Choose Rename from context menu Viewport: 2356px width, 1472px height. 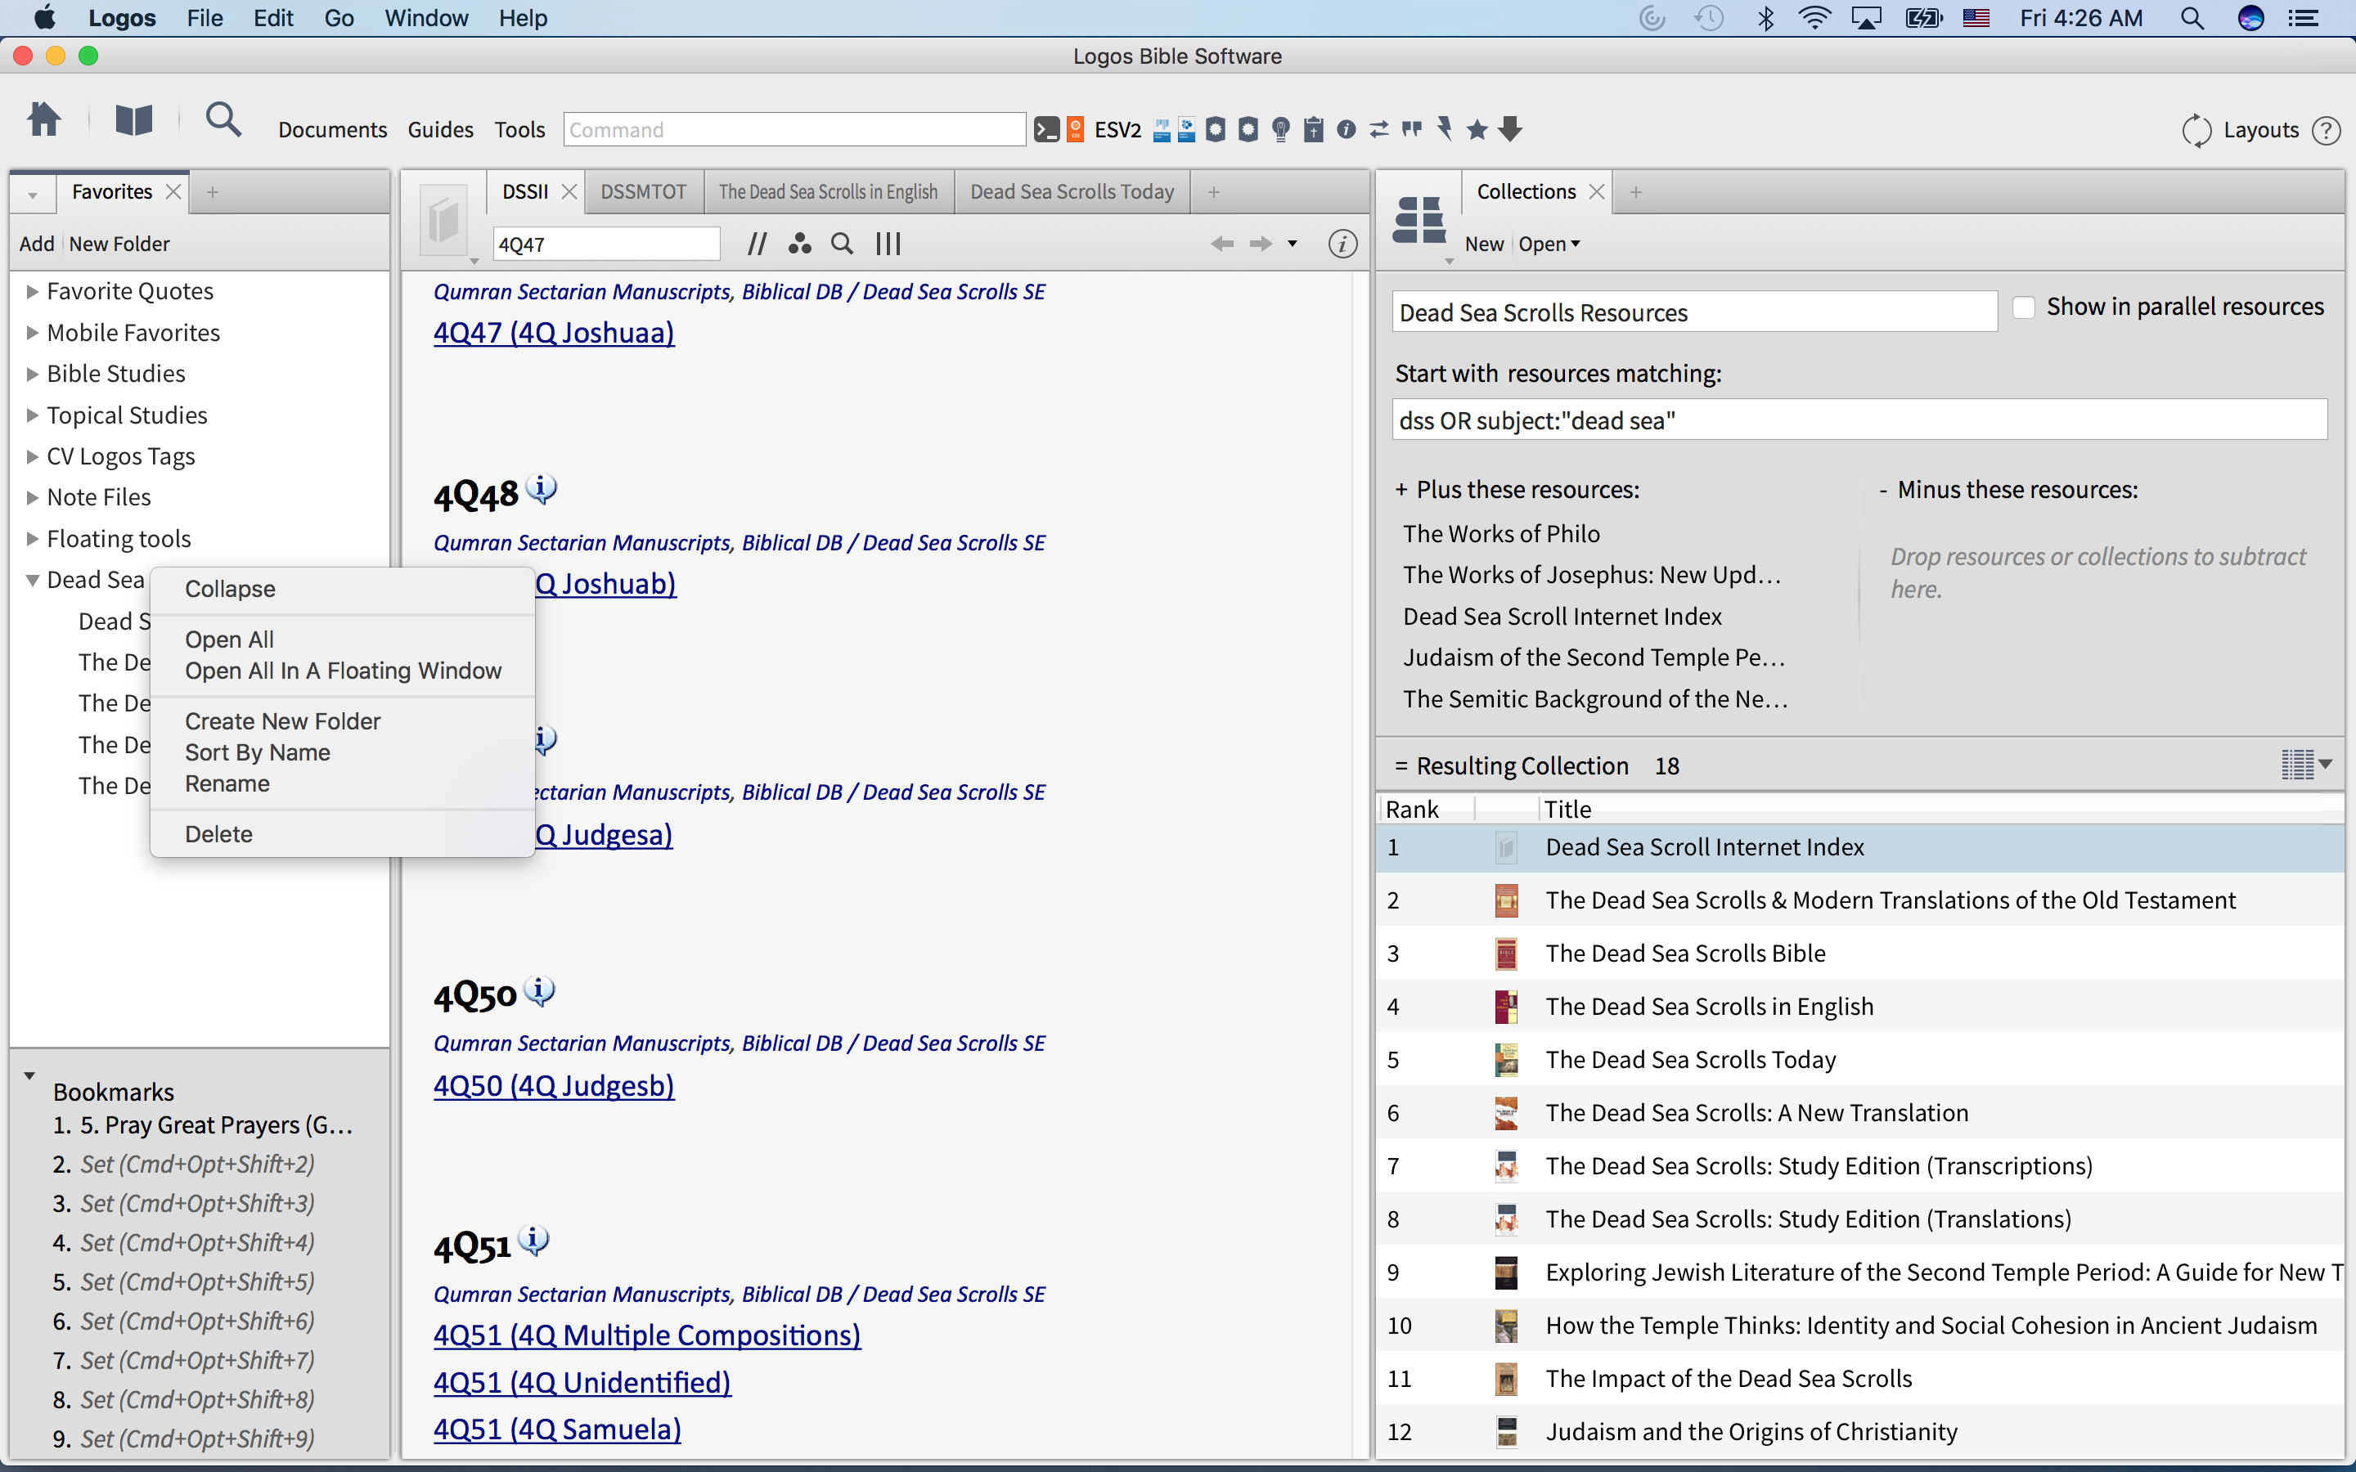(227, 783)
